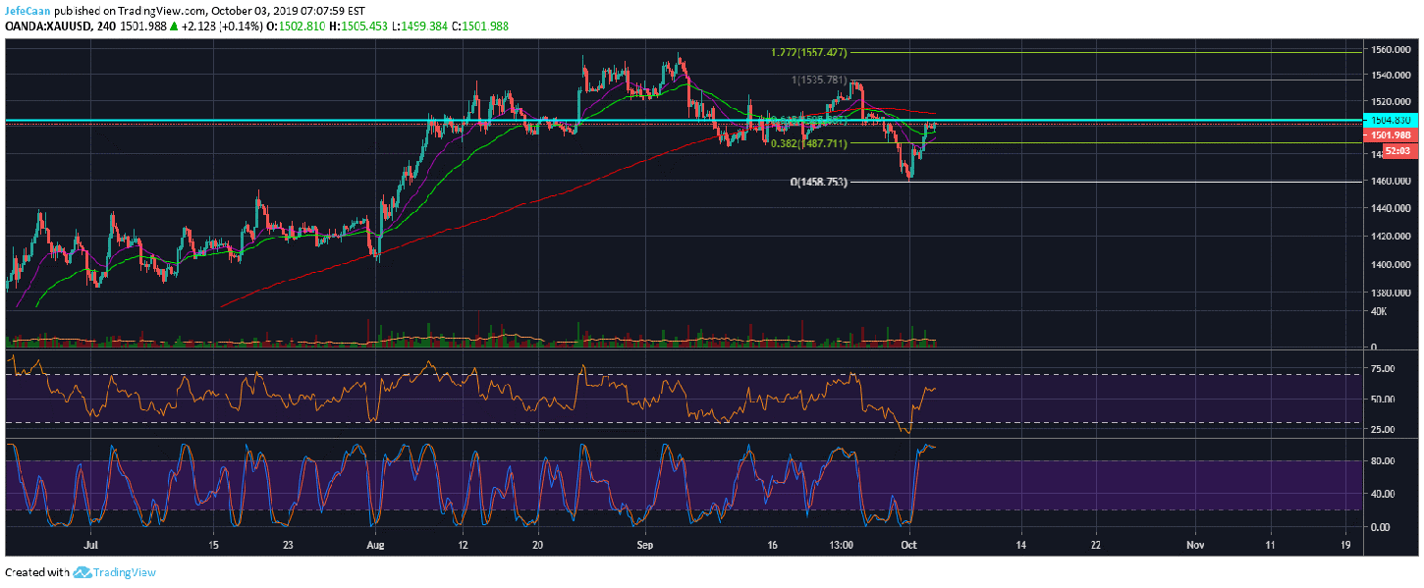Click the Sep label on the time axis
This screenshot has width=1424, height=588.
[644, 543]
